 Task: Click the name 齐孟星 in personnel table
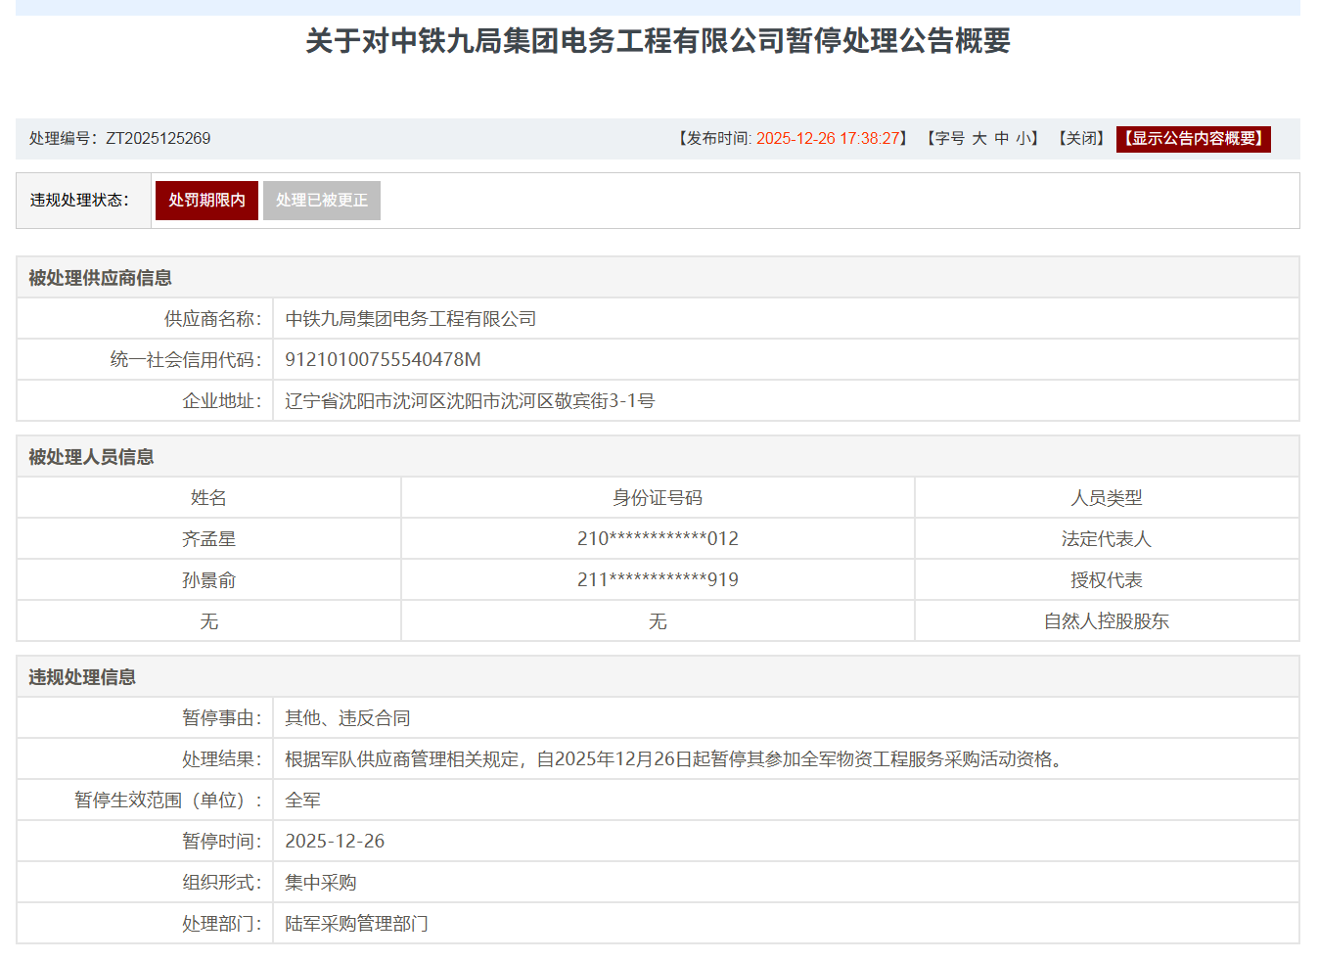208,537
